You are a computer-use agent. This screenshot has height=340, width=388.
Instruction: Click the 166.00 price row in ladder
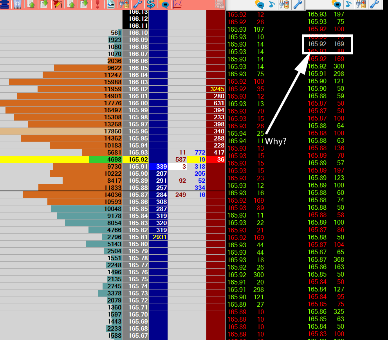[135, 103]
